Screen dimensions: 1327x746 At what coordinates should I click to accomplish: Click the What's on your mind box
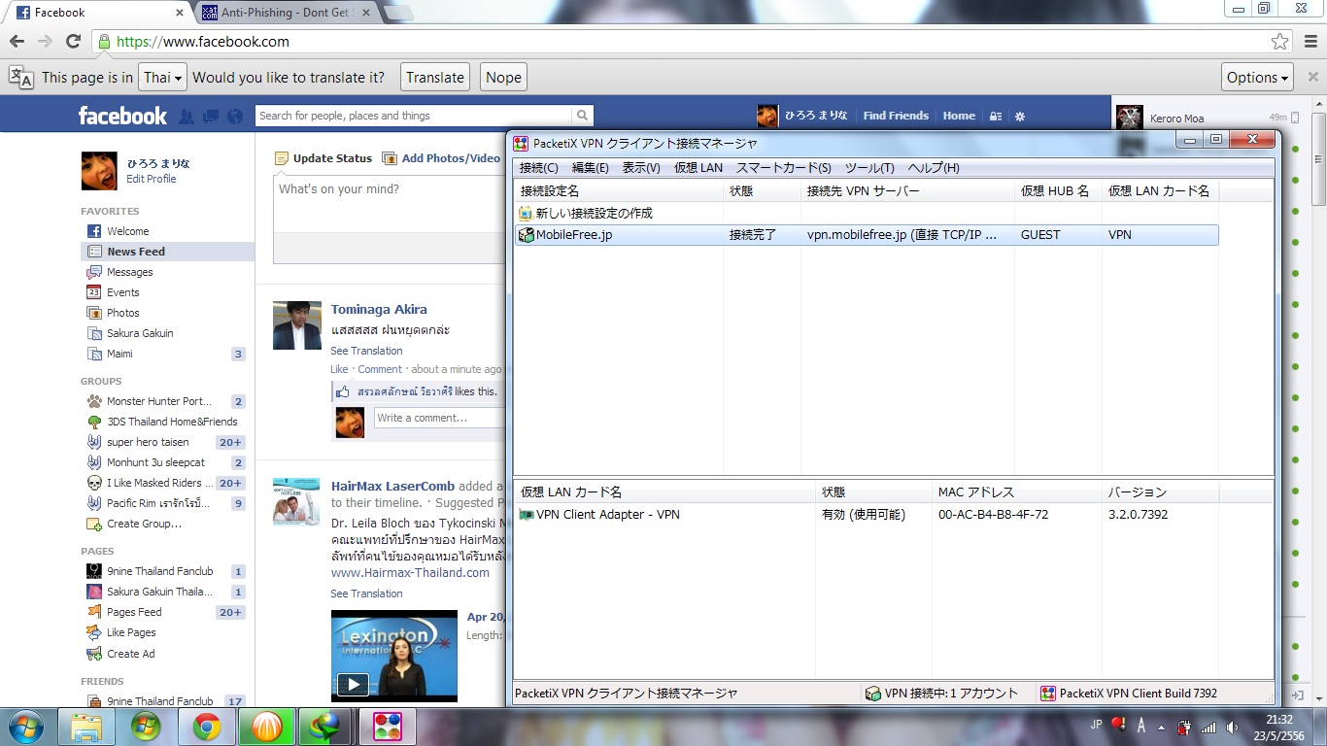[390, 204]
